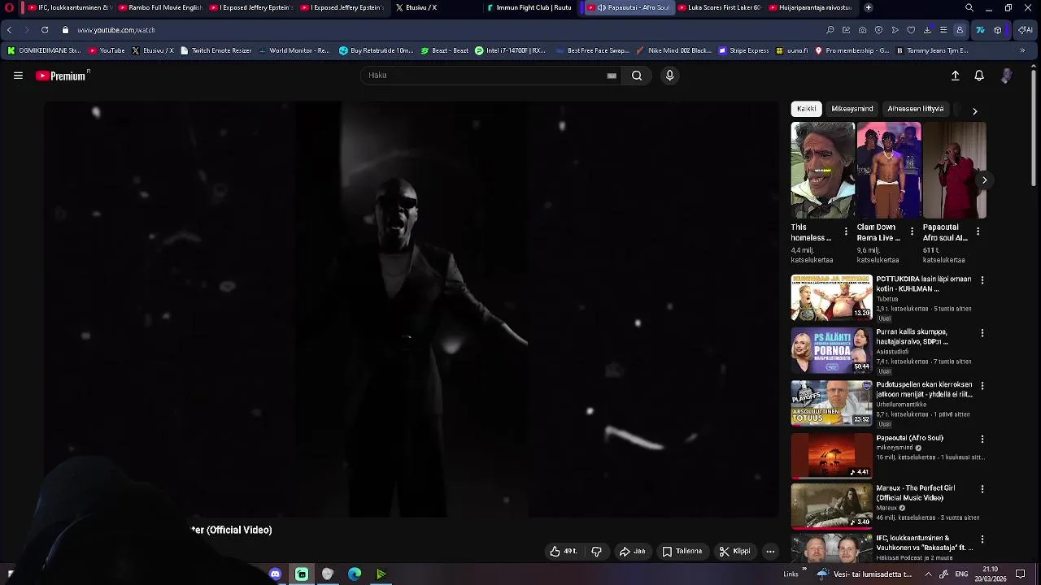Share the video with Jaa

(x=632, y=551)
